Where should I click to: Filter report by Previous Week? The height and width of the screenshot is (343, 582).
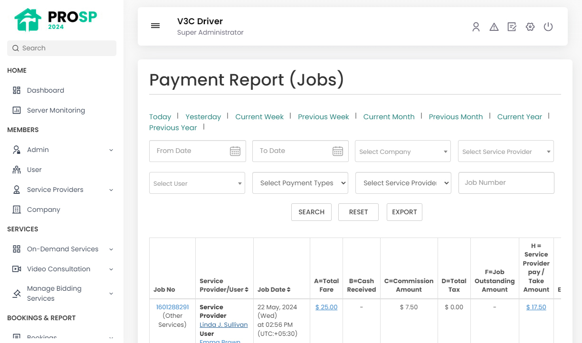[x=324, y=117]
